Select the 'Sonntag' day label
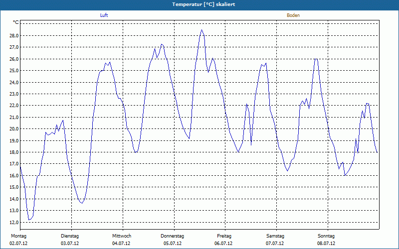Image resolution: width=399 pixels, height=249 pixels. 326,236
